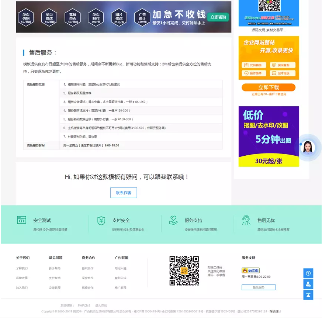The width and height of the screenshot is (322, 318).
Task: Open the purple 低价抠图 advertisement banner
Action: 269,136
